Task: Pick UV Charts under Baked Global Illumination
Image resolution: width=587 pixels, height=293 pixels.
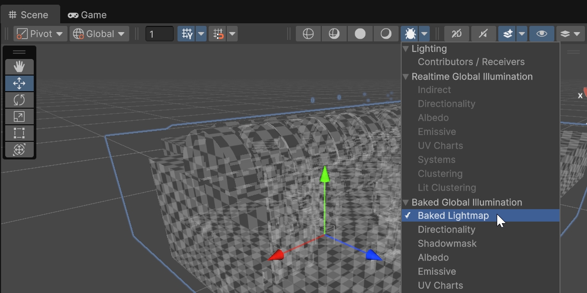Action: (x=440, y=285)
